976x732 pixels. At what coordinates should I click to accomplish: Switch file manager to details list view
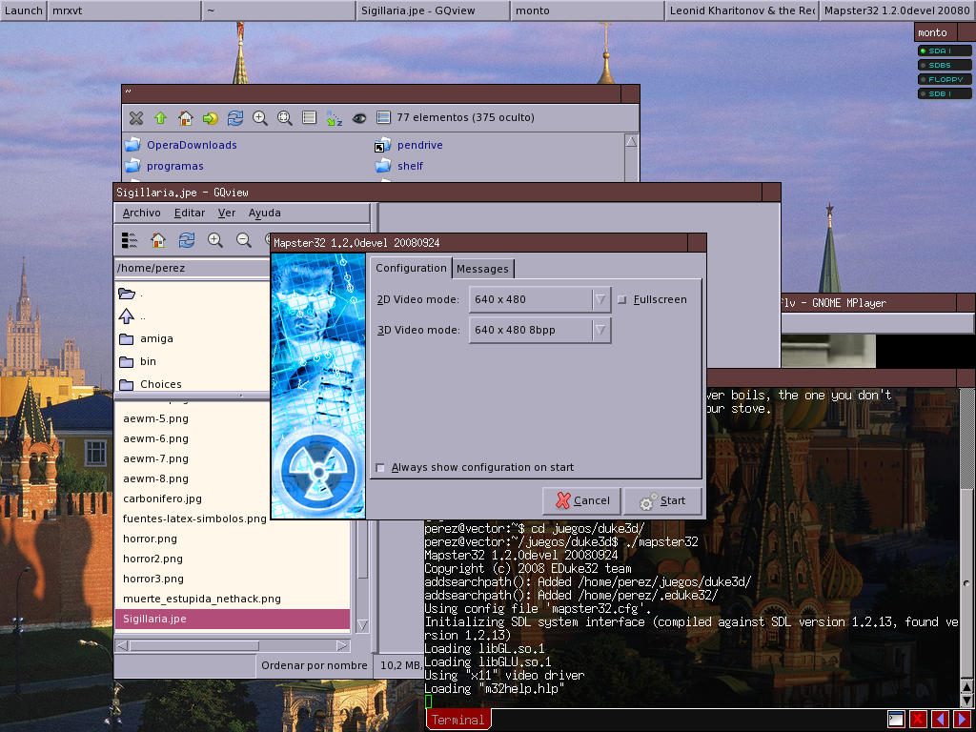[310, 117]
